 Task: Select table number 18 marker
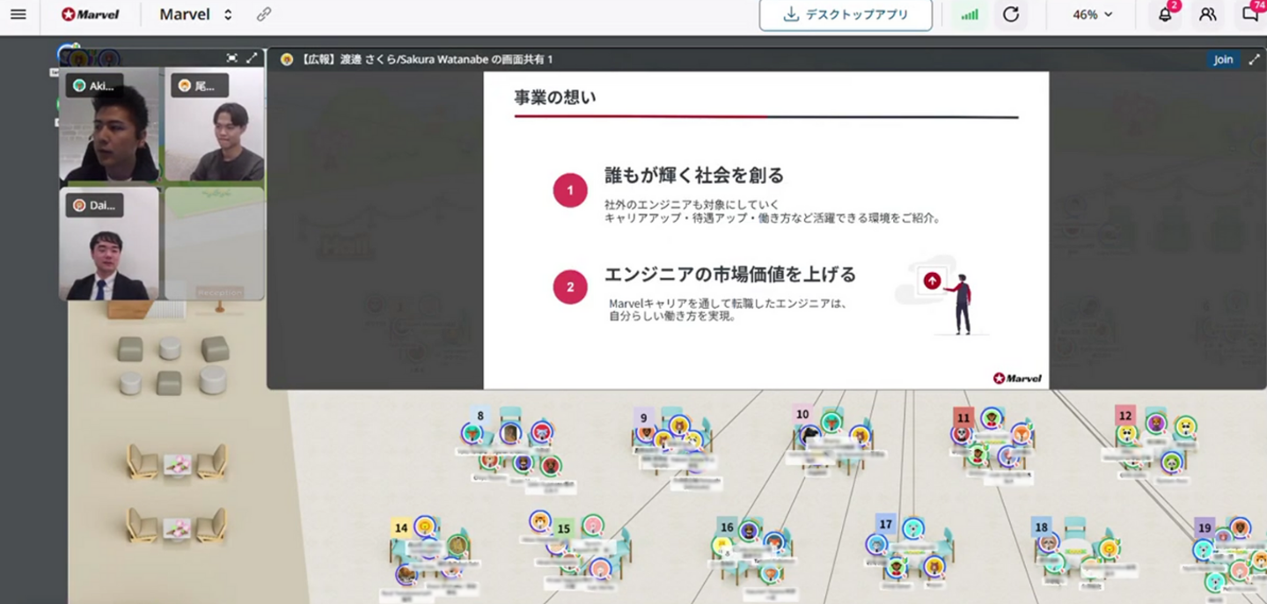click(x=1042, y=527)
